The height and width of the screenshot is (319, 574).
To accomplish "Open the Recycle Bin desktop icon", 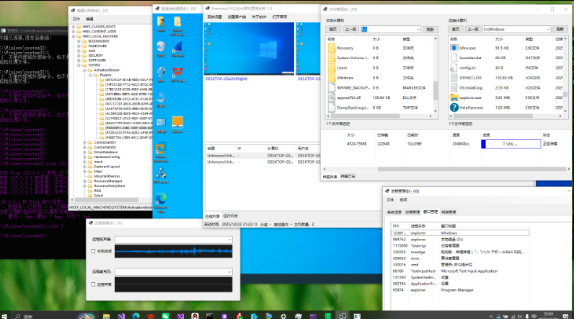I will click(160, 48).
